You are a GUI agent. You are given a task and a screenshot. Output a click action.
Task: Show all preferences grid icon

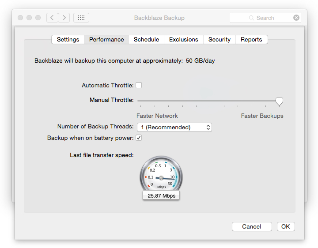(81, 18)
